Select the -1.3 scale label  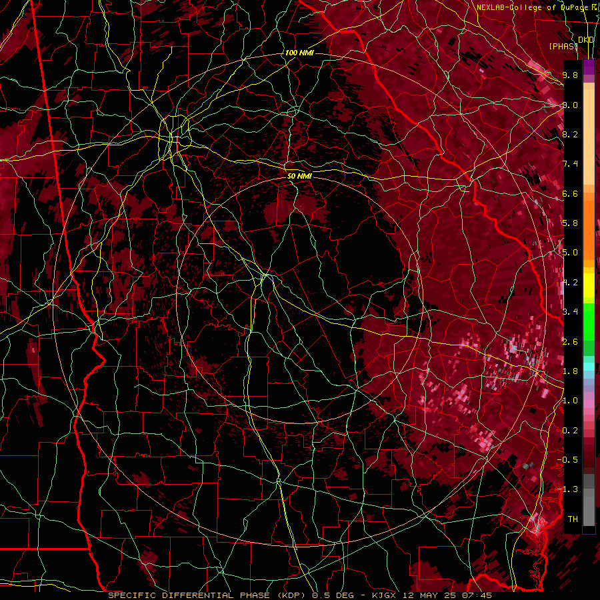click(567, 489)
